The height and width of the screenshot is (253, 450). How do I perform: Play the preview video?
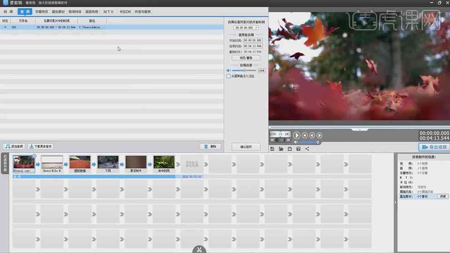pos(297,135)
